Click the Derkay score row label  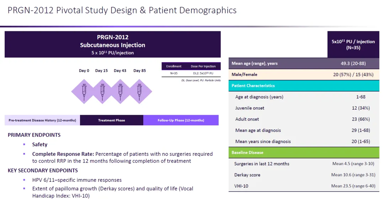[x=247, y=175]
